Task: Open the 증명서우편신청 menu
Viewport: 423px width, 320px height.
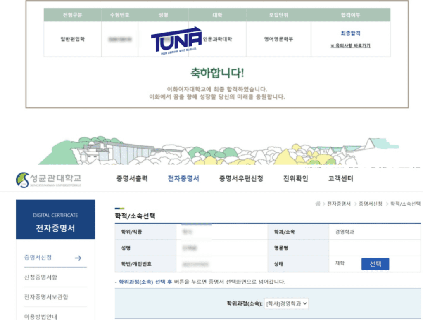Action: [241, 178]
